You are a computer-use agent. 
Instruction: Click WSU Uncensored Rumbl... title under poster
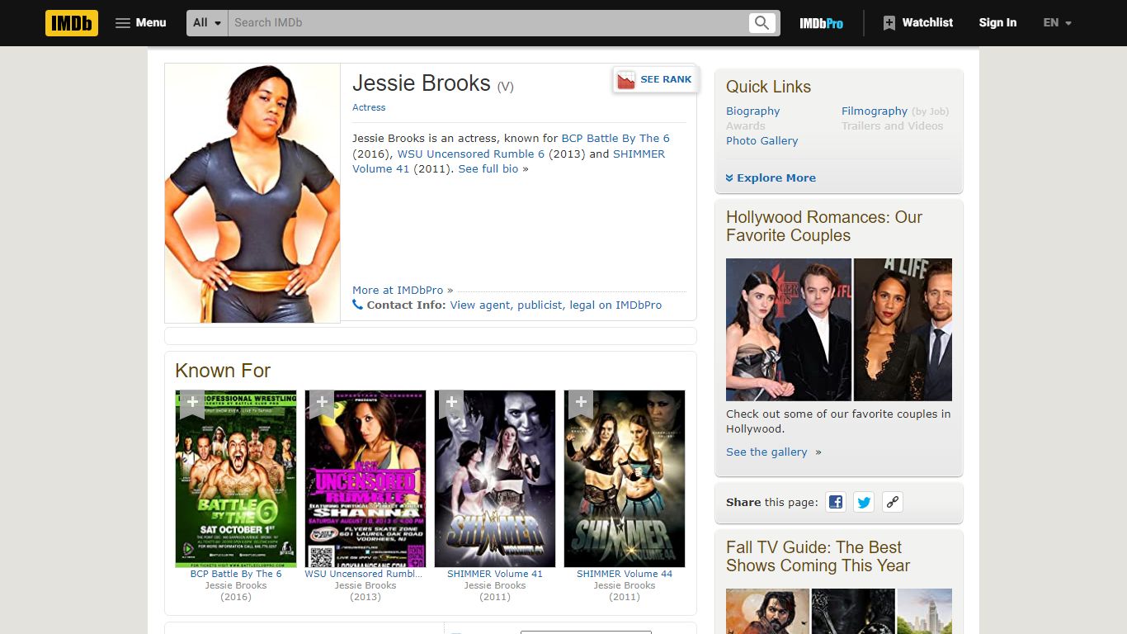pos(364,574)
